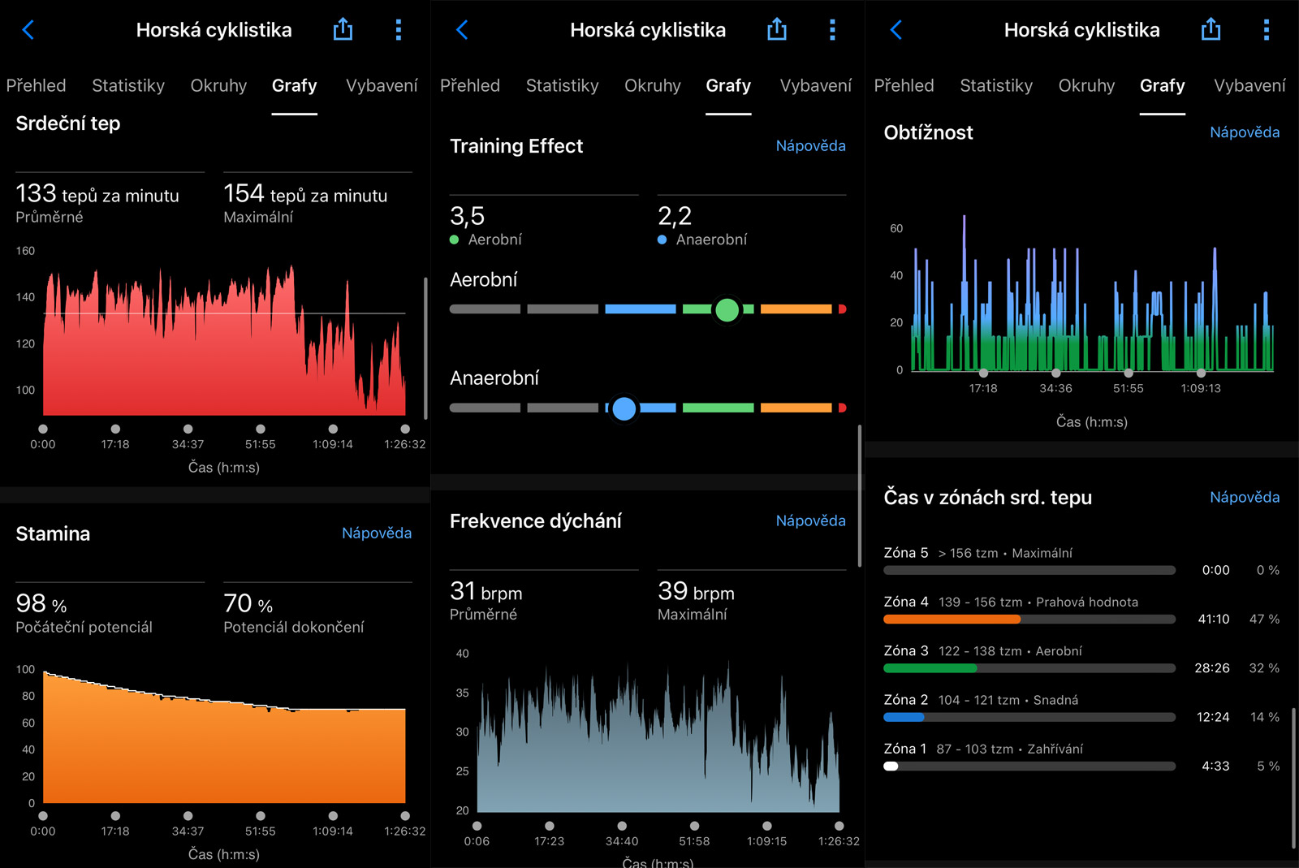Tap share icon in left panel
This screenshot has width=1299, height=868.
tap(343, 30)
